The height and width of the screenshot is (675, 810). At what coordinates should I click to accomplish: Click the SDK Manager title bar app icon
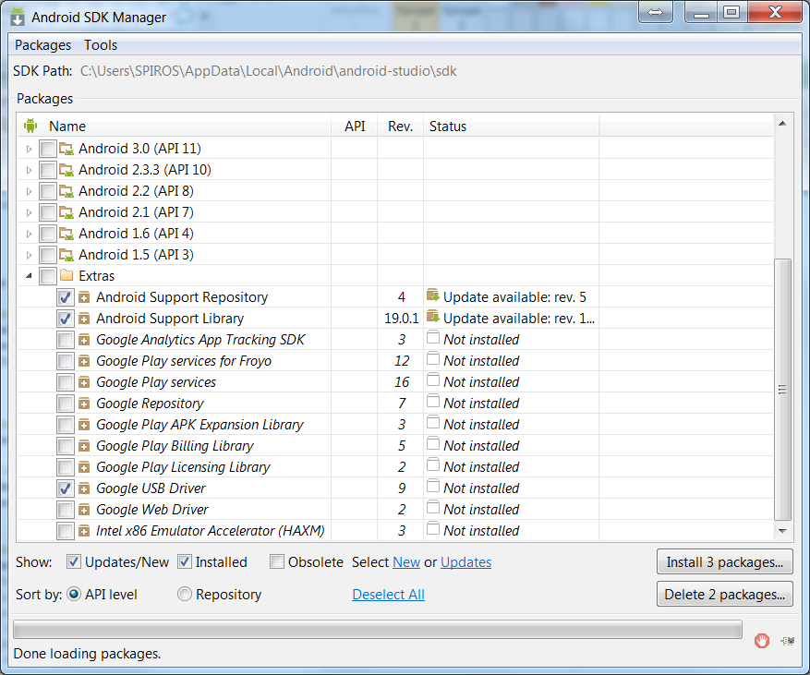(18, 17)
